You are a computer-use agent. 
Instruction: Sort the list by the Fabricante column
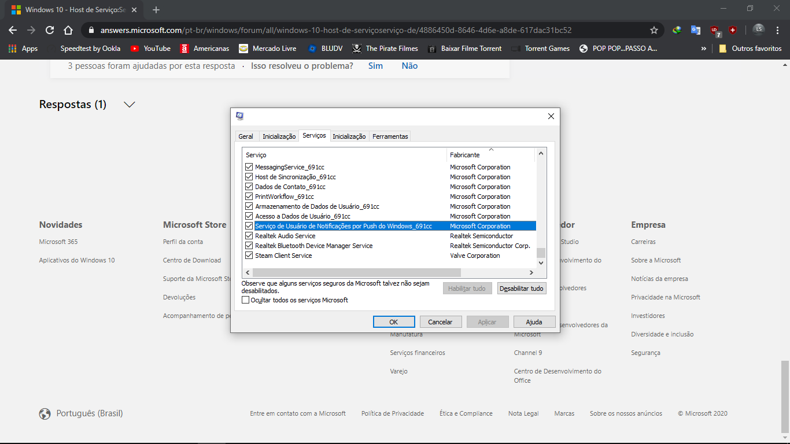tap(491, 155)
